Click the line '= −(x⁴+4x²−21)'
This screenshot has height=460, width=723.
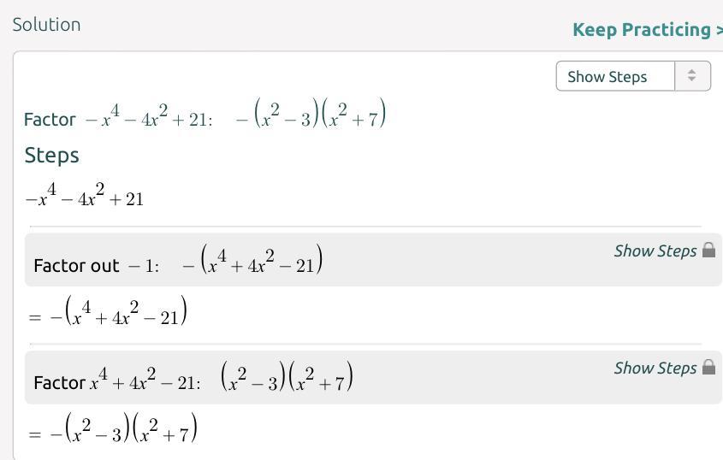pos(108,313)
